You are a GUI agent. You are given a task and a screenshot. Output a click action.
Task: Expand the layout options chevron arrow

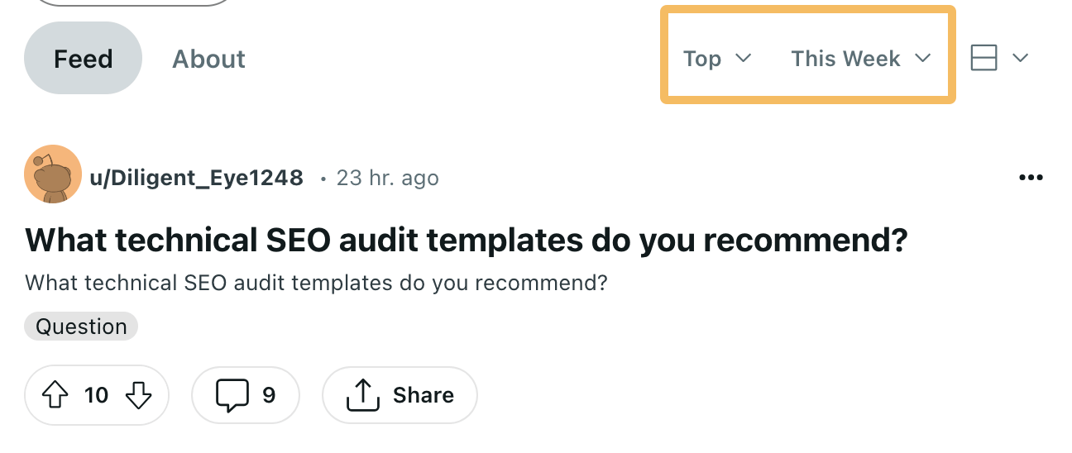(1020, 59)
